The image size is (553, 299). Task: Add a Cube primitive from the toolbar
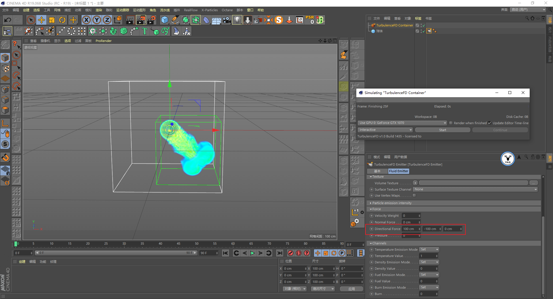(164, 20)
